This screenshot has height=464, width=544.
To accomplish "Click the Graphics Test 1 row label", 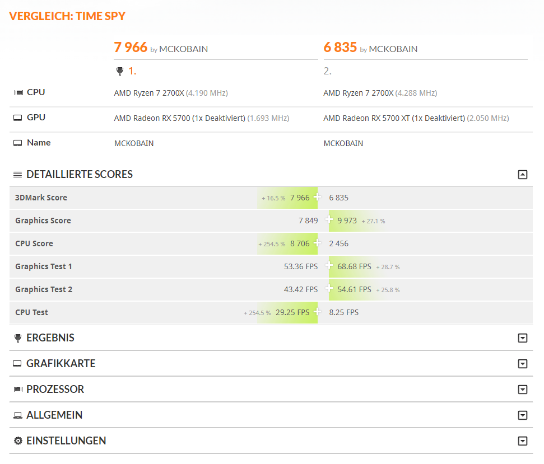I will [44, 267].
